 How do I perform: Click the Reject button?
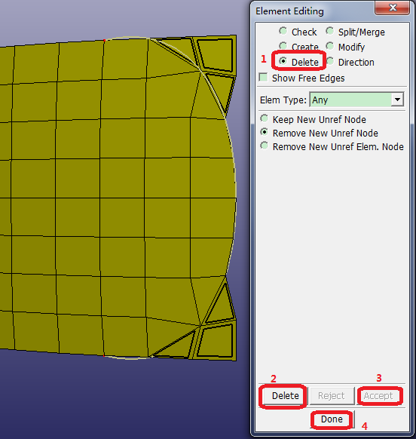(x=332, y=395)
